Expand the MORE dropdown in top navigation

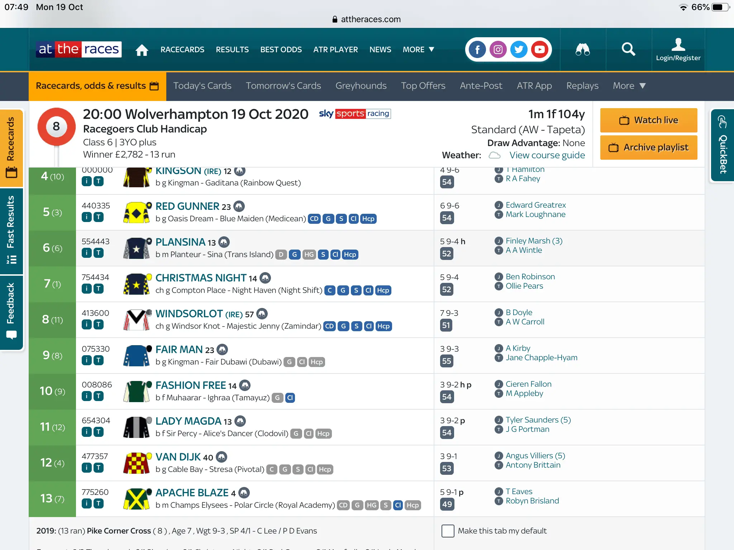(418, 49)
